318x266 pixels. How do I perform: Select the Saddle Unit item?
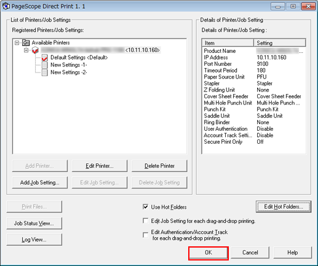[217, 116]
